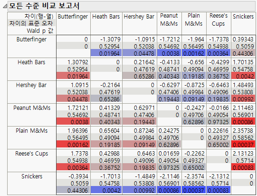Click the difference value 2.35738

pos(243,131)
